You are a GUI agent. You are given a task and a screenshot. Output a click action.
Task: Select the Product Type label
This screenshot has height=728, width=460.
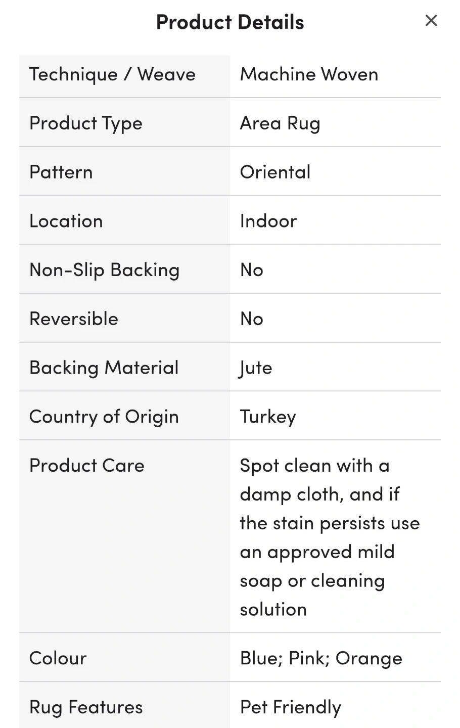click(x=86, y=123)
